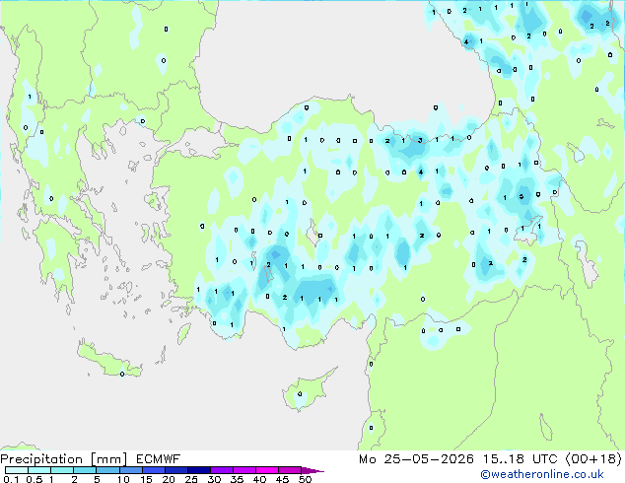Viewport: 625px width, 483px height.
Task: Click the legend label '50'
Action: coord(306,479)
